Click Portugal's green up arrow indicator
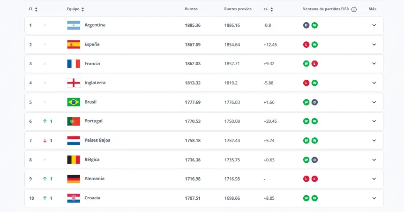This screenshot has height=212, width=404. point(45,121)
